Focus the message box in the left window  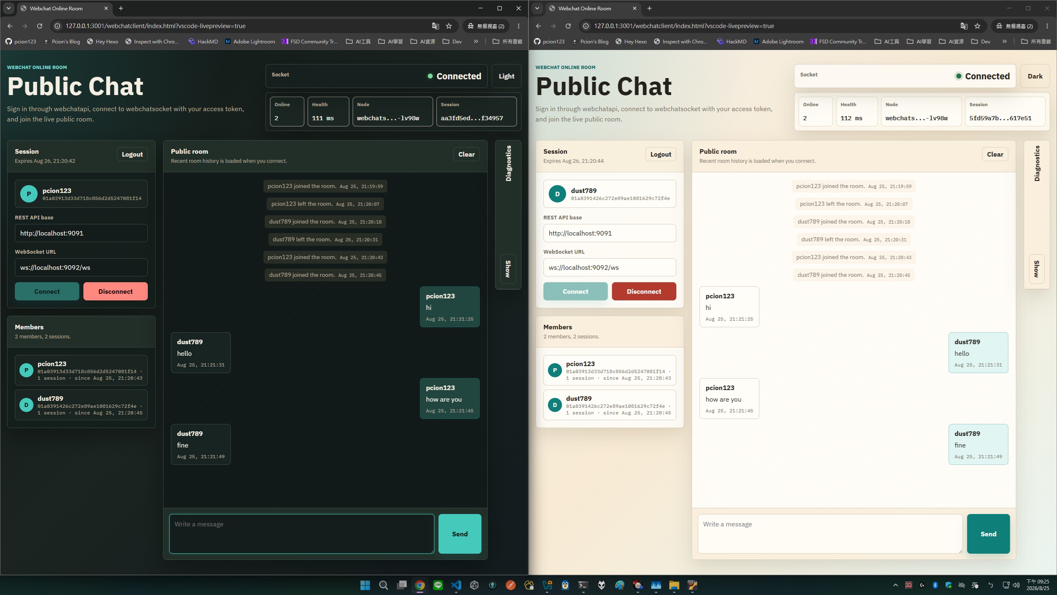301,534
